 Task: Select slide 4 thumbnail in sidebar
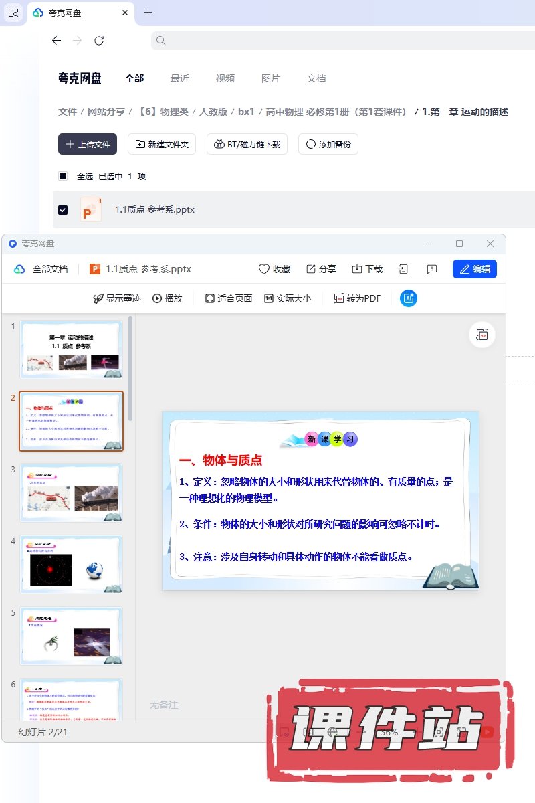71,564
